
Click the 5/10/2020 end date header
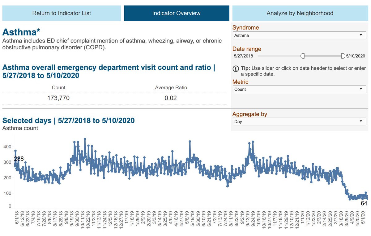tap(356, 56)
